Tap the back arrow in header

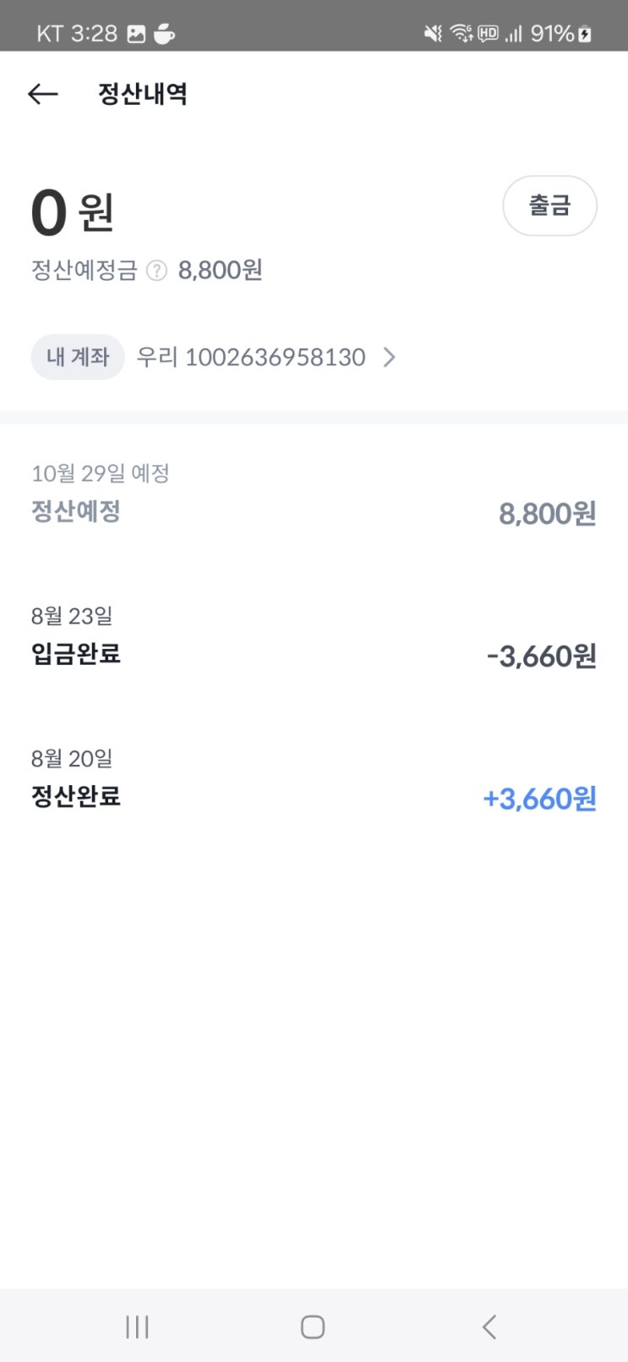tap(43, 94)
